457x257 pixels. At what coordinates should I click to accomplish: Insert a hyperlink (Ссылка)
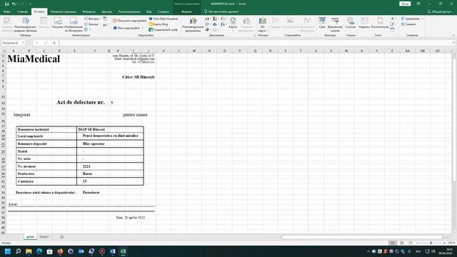351,23
